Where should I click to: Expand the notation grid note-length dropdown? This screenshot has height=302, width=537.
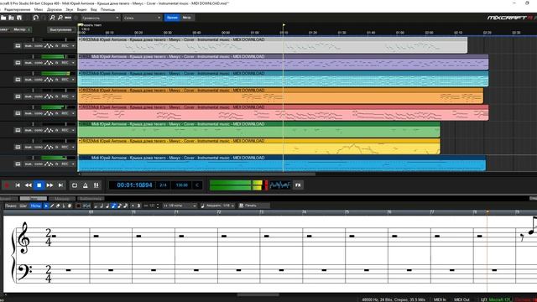(x=180, y=206)
